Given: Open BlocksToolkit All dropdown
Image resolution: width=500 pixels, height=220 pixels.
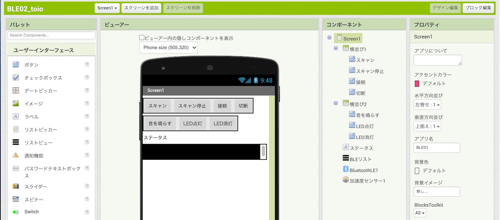Looking at the screenshot, I should [420, 213].
